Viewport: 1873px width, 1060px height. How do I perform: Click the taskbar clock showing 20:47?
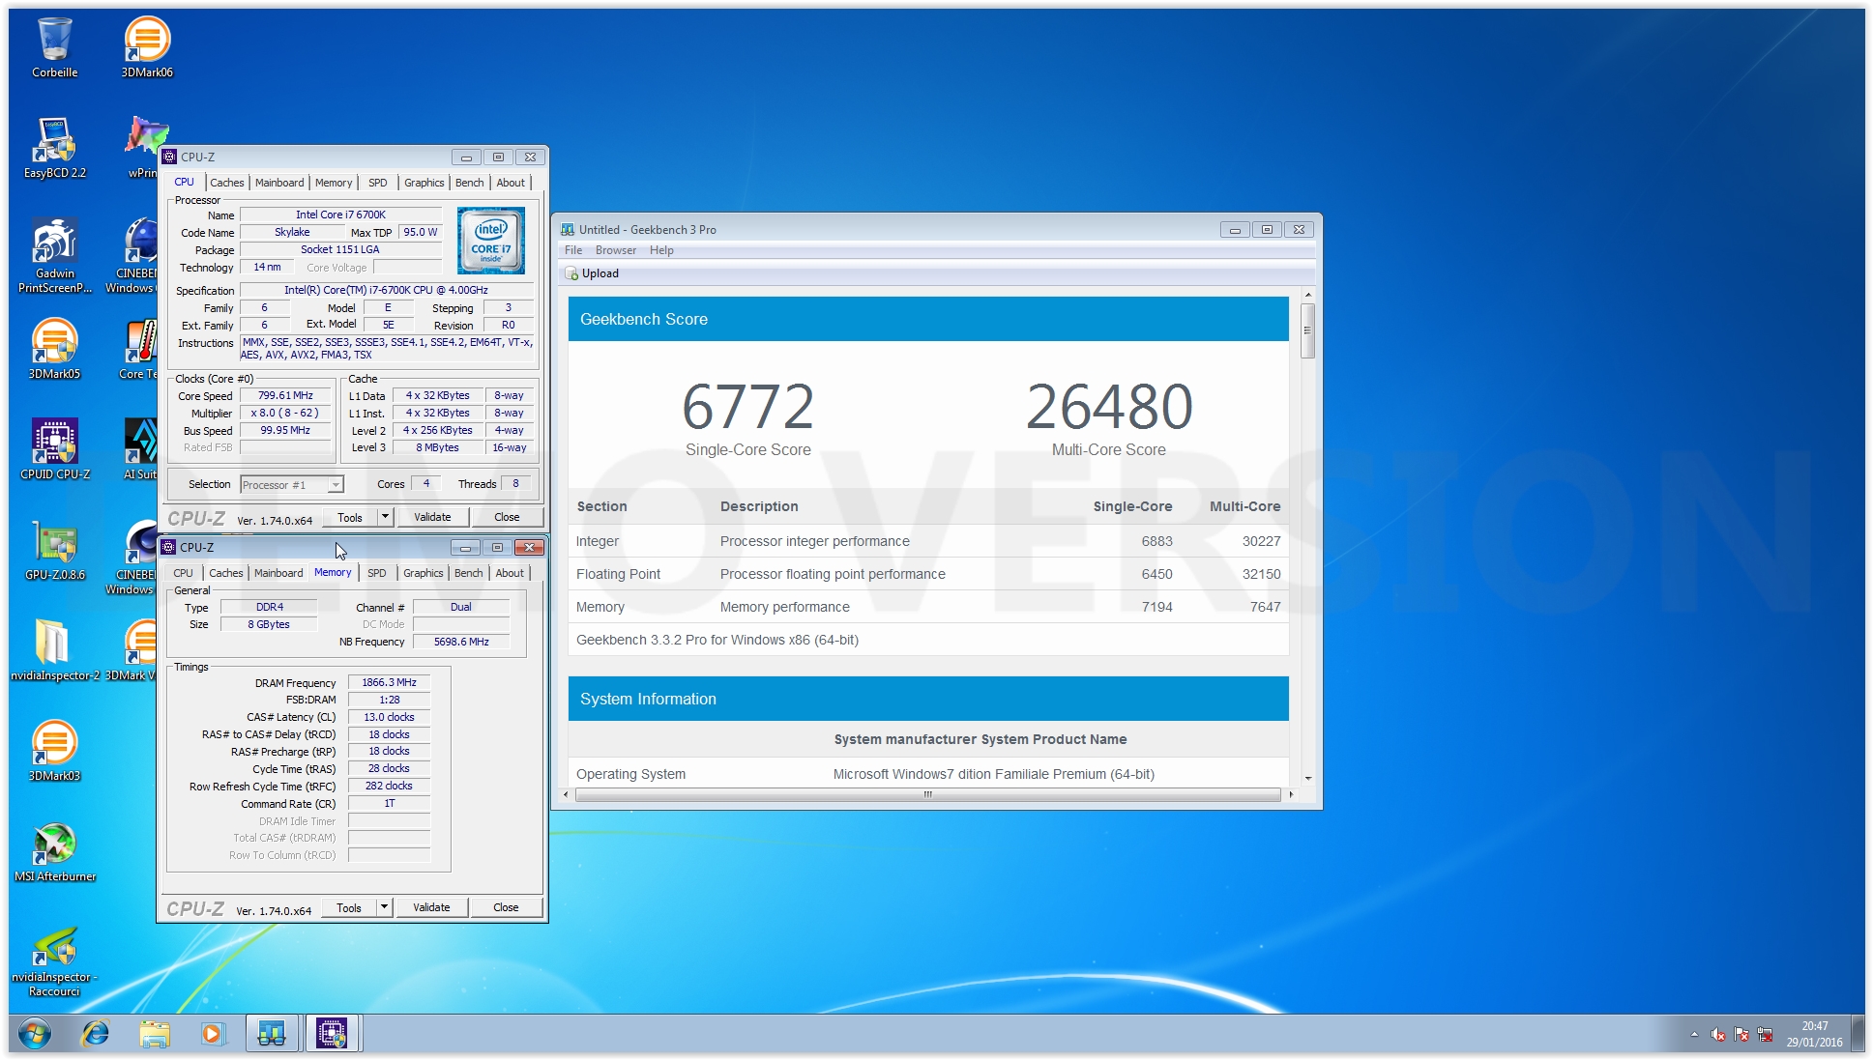(x=1814, y=1034)
